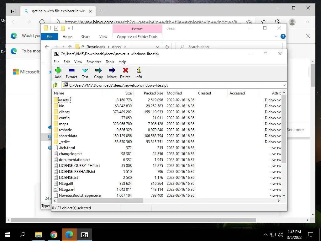Open Edge settings and more menu
321x241 pixels.
[307, 22]
